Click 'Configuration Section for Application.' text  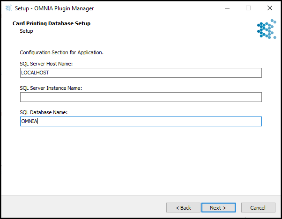click(x=62, y=52)
